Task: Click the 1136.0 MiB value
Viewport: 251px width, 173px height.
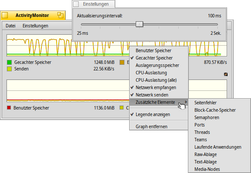Action: 104,108
